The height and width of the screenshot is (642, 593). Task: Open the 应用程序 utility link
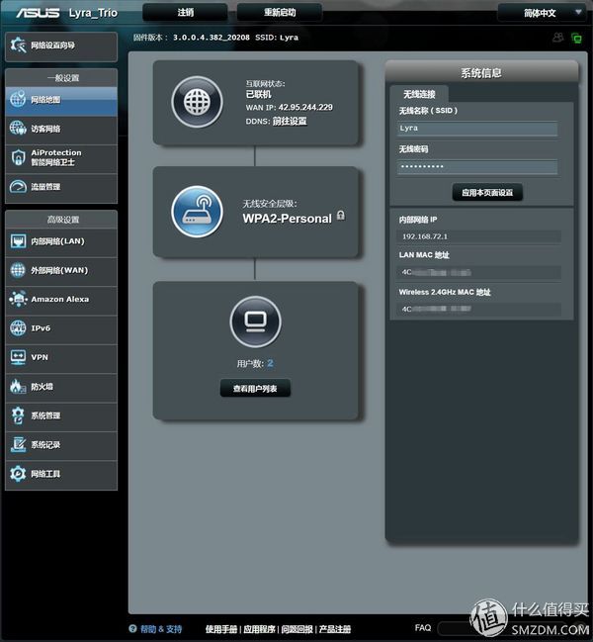pyautogui.click(x=259, y=629)
